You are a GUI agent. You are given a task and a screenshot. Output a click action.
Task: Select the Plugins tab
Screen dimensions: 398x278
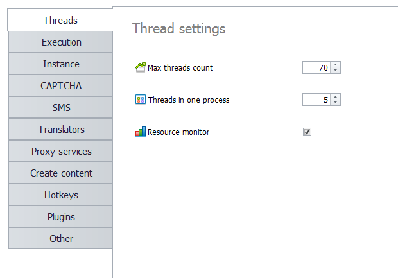61,217
